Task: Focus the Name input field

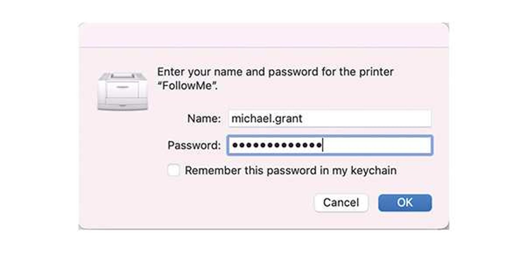Action: [x=329, y=119]
